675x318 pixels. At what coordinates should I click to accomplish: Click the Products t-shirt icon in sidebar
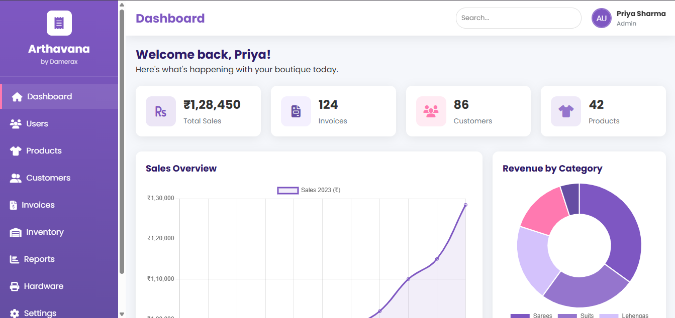click(x=16, y=151)
